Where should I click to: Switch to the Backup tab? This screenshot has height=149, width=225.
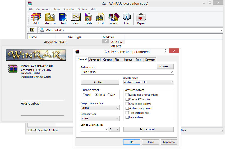(129, 60)
